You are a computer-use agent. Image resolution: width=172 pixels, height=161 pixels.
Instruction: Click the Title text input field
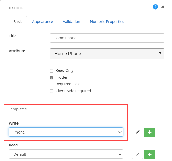point(107,38)
